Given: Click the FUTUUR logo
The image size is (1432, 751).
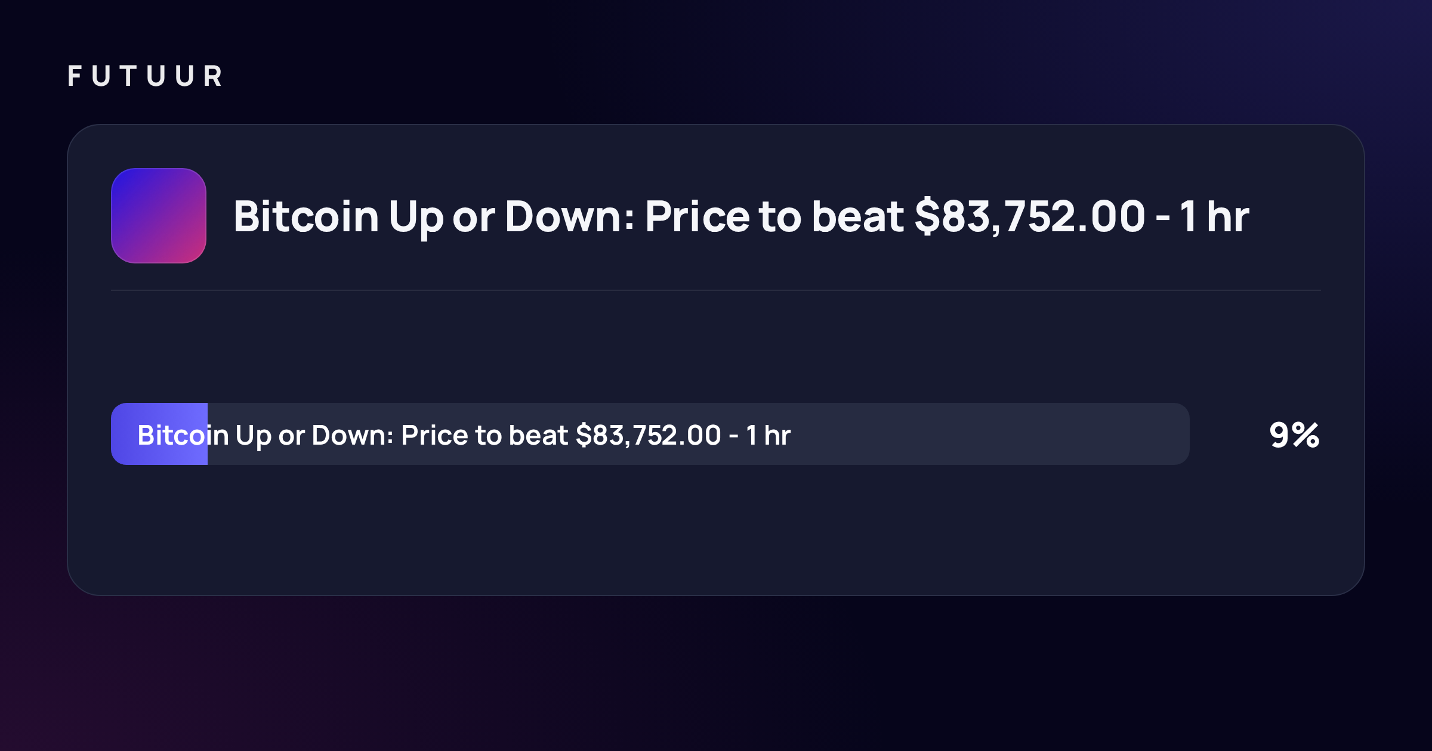Looking at the screenshot, I should (x=145, y=76).
